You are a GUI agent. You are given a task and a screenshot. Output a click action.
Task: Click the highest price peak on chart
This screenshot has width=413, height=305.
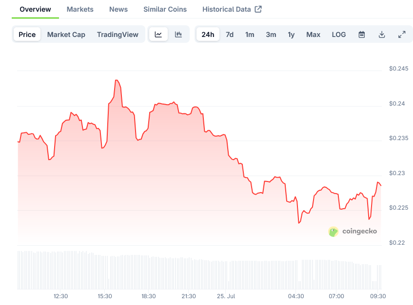116,80
